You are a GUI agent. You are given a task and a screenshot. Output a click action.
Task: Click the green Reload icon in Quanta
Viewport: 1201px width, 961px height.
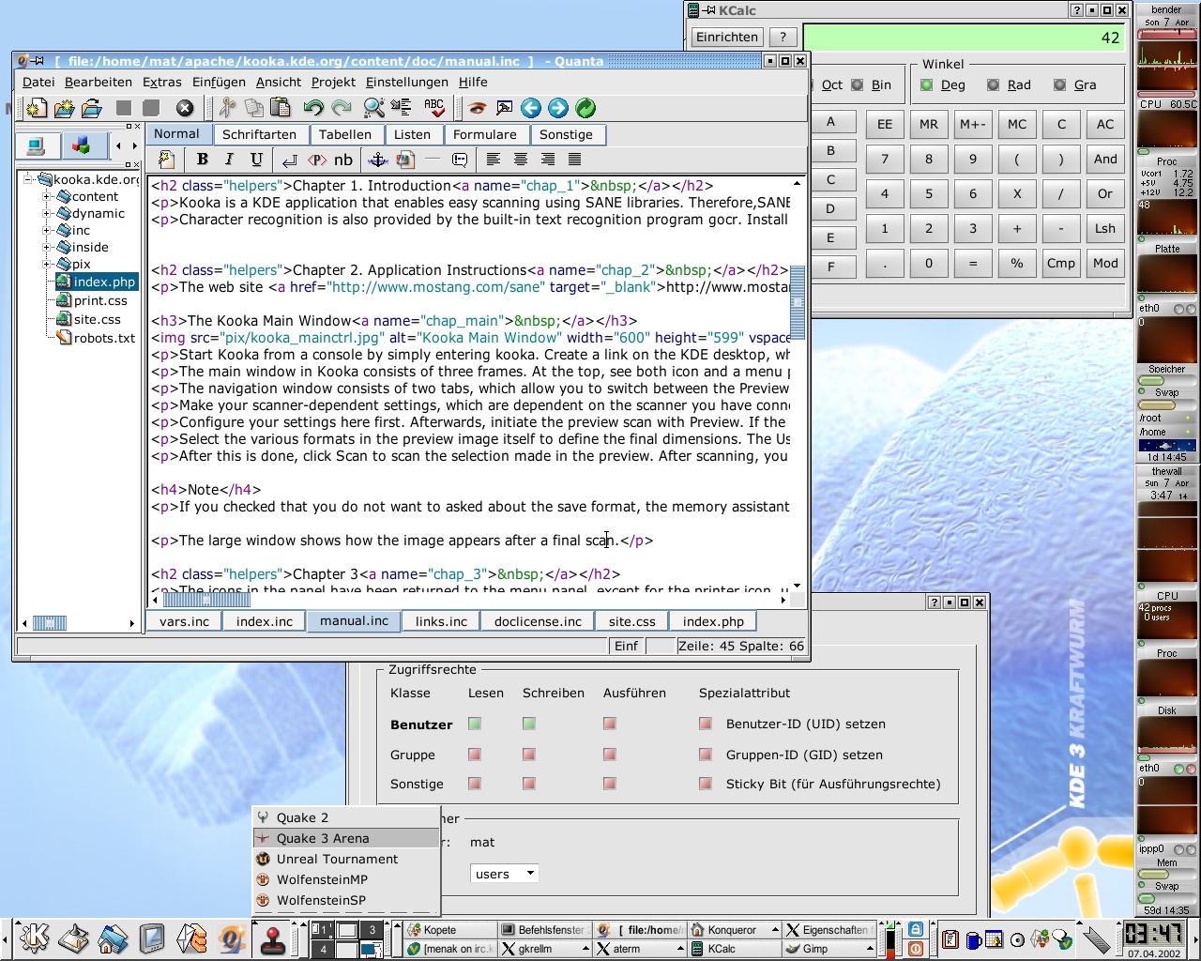[x=585, y=108]
